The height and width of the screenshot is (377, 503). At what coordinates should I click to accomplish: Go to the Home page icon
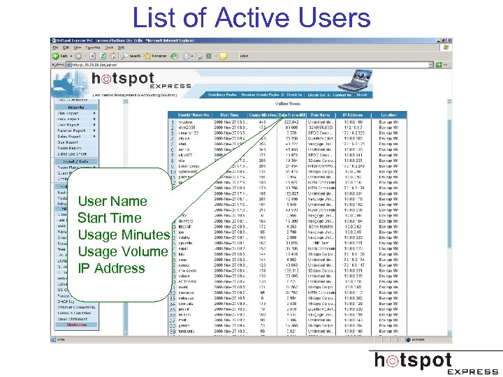click(112, 56)
